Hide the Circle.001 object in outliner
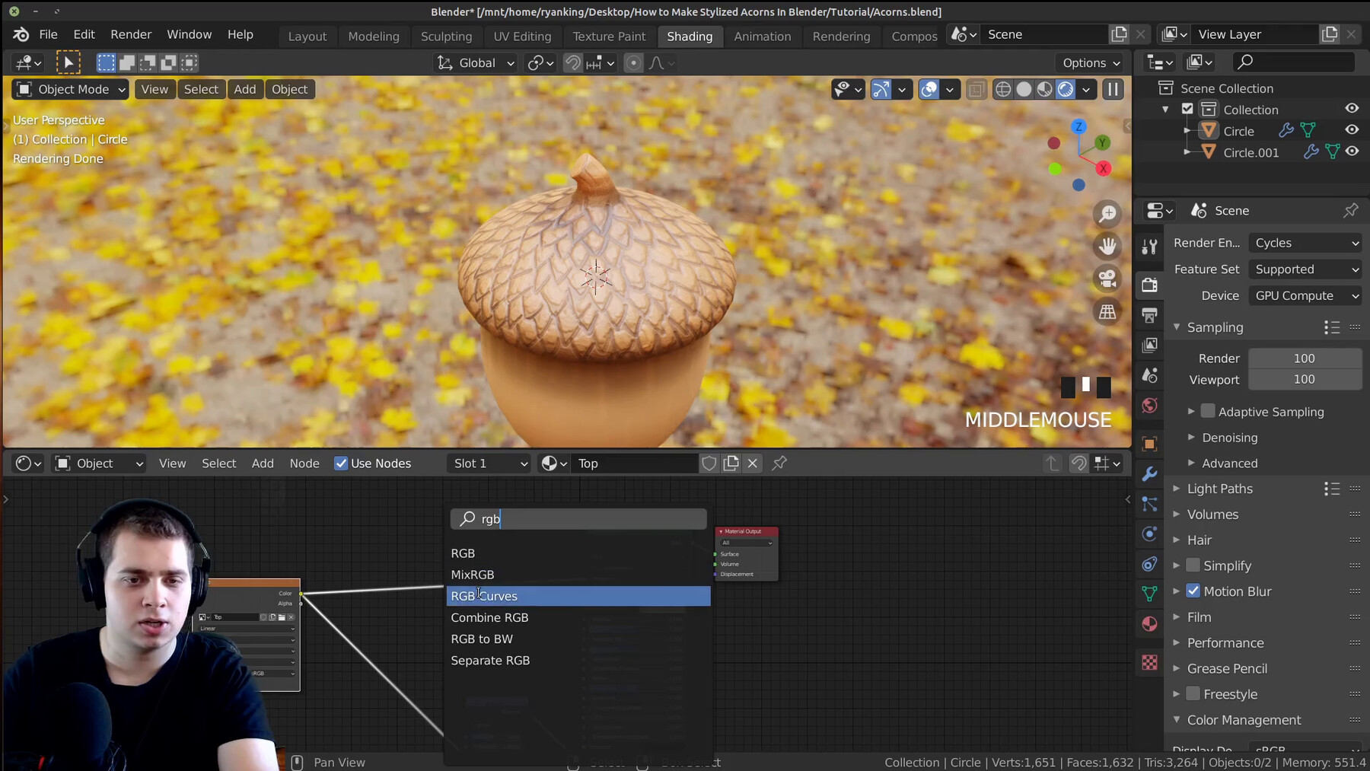 point(1352,152)
